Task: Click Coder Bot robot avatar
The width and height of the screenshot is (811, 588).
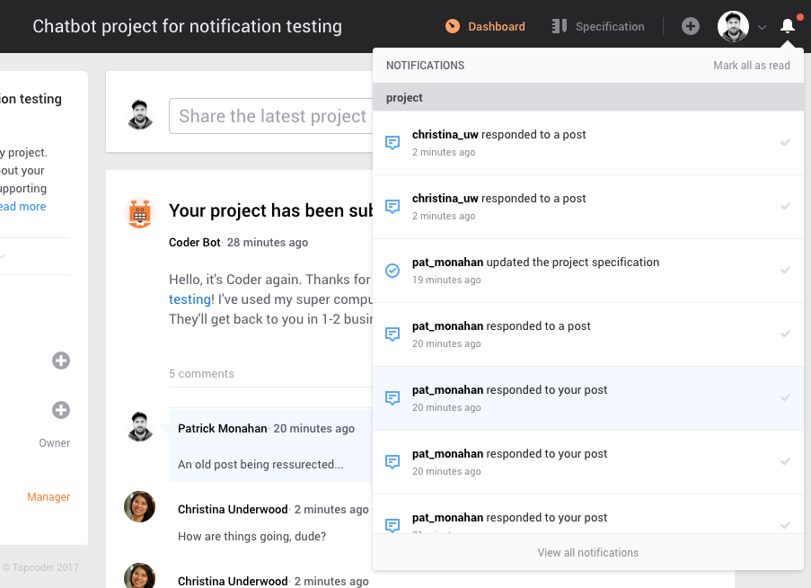Action: pyautogui.click(x=139, y=214)
